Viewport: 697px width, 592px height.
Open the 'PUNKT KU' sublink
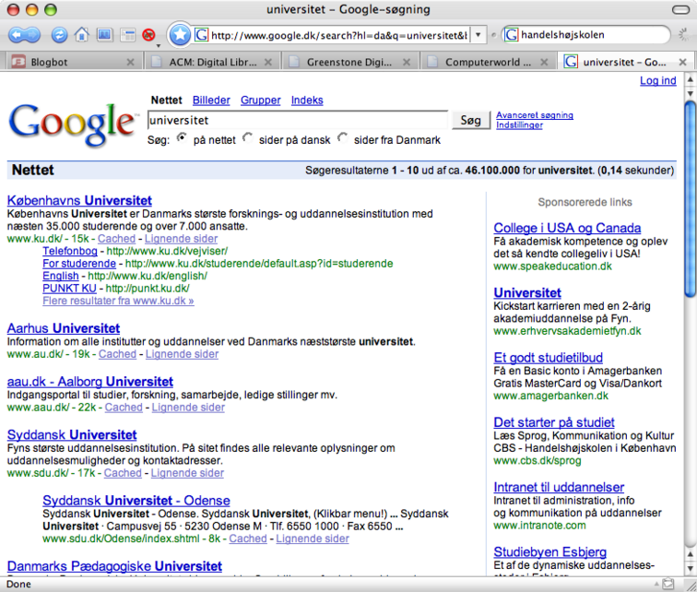pos(69,289)
